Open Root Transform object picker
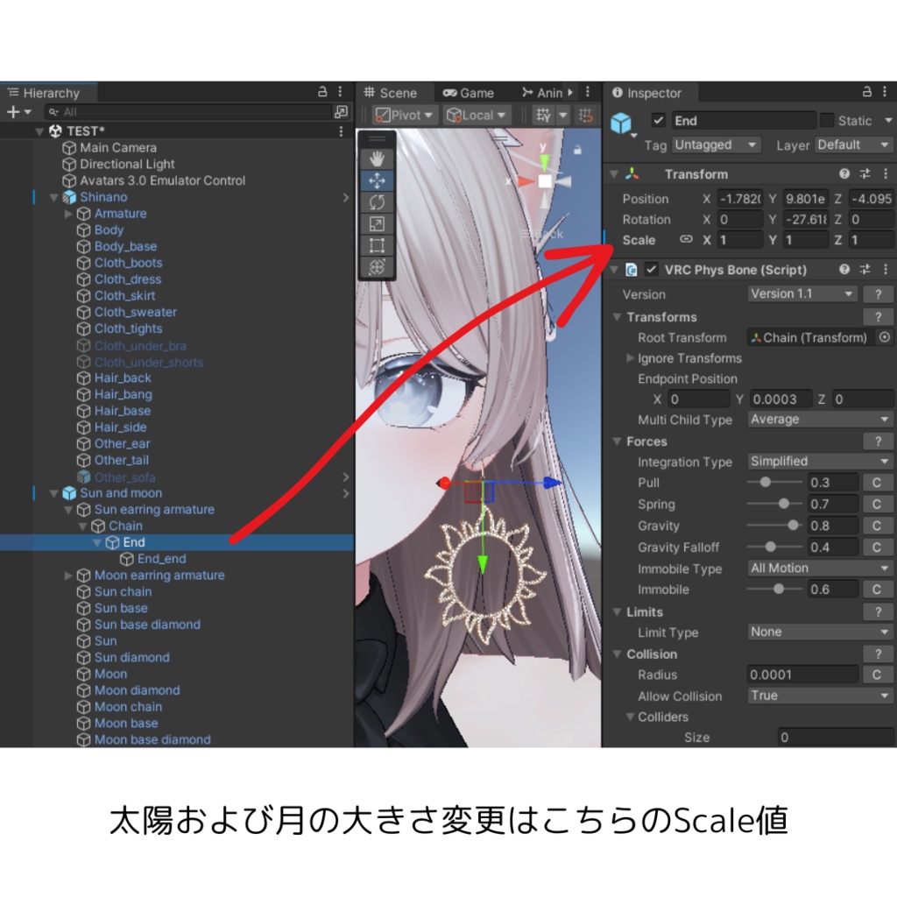Viewport: 897px width, 897px height. click(885, 337)
